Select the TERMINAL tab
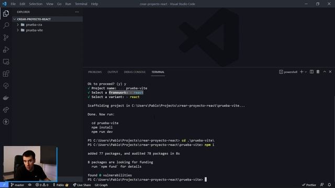The width and height of the screenshot is (335, 188). (158, 72)
